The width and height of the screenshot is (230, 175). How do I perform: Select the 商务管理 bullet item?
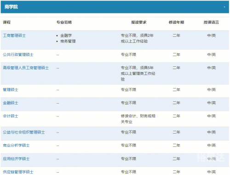coord(68,41)
